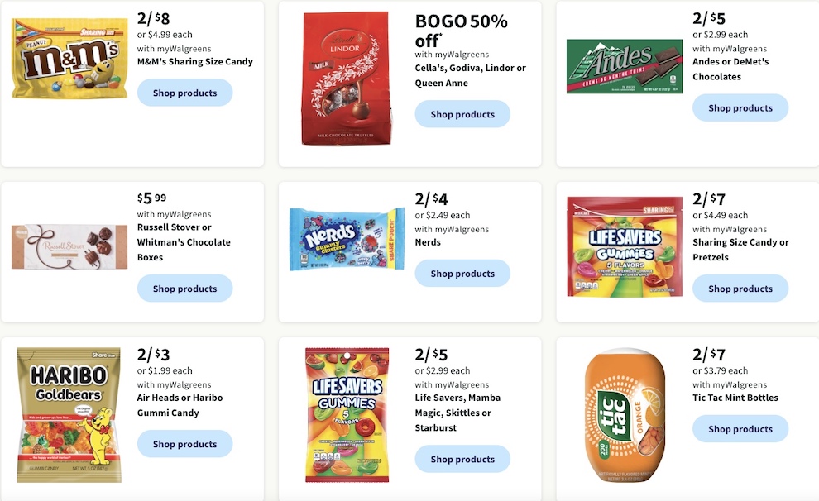819x501 pixels.
Task: Click the orange Tic Tac bottle image
Action: pyautogui.click(x=625, y=416)
